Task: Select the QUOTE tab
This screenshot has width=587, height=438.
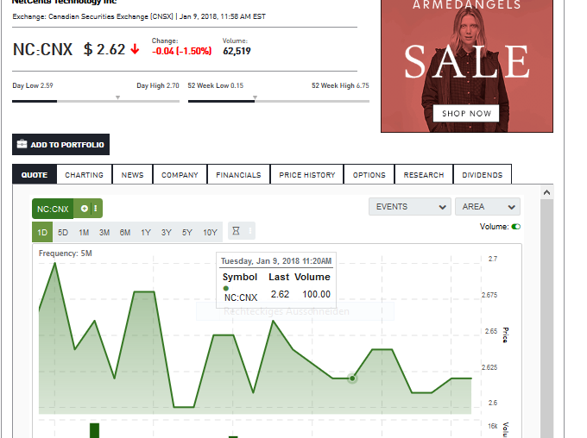Action: [35, 175]
